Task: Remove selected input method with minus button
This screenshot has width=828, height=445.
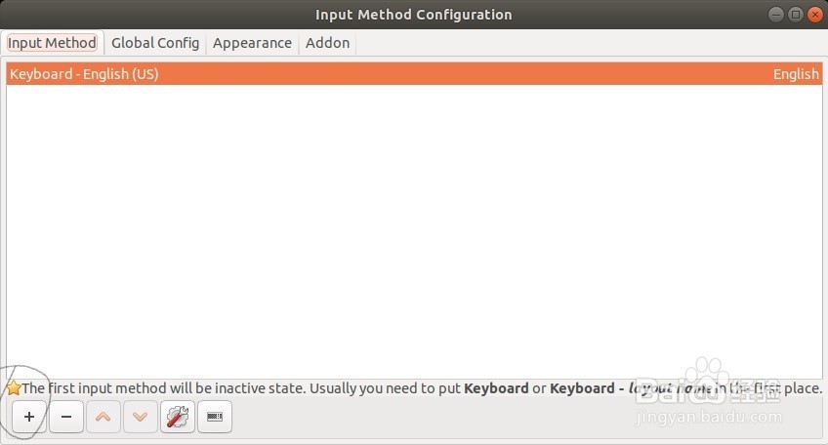Action: pyautogui.click(x=66, y=417)
